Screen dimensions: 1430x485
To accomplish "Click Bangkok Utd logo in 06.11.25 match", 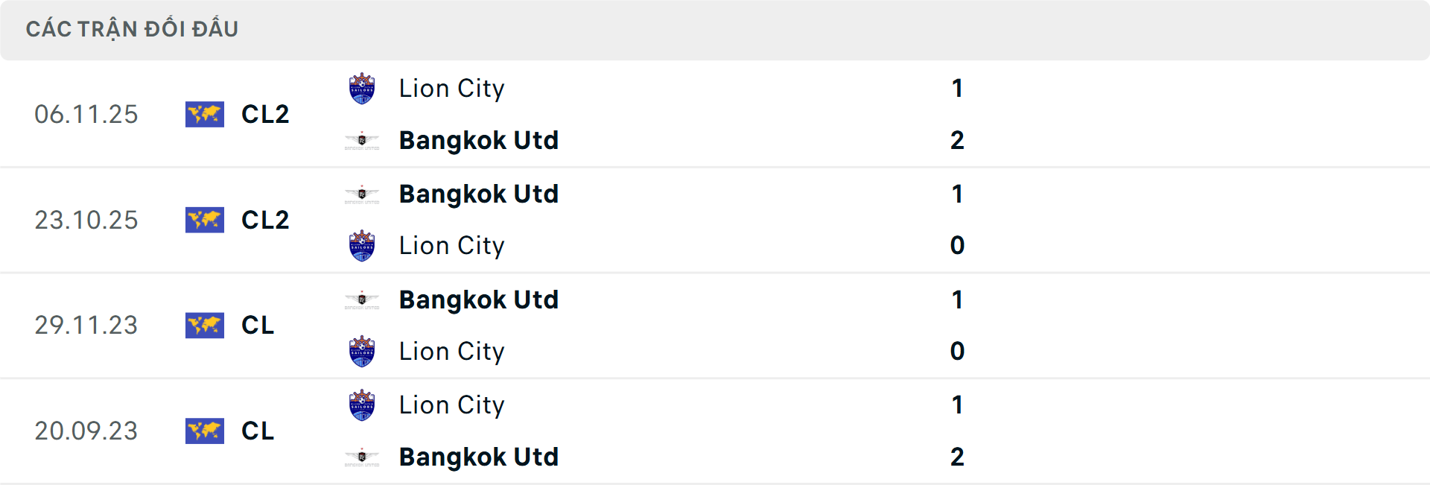I will coord(362,140).
